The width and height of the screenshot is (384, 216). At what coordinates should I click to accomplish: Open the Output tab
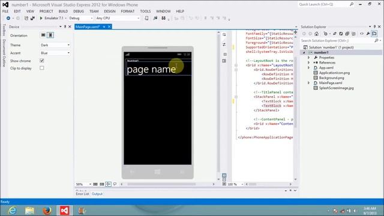tap(97, 194)
